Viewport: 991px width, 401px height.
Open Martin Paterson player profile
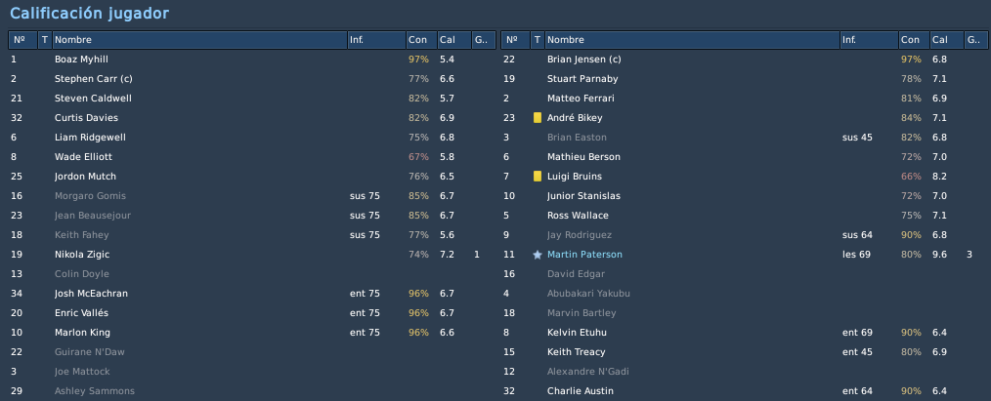click(x=584, y=255)
